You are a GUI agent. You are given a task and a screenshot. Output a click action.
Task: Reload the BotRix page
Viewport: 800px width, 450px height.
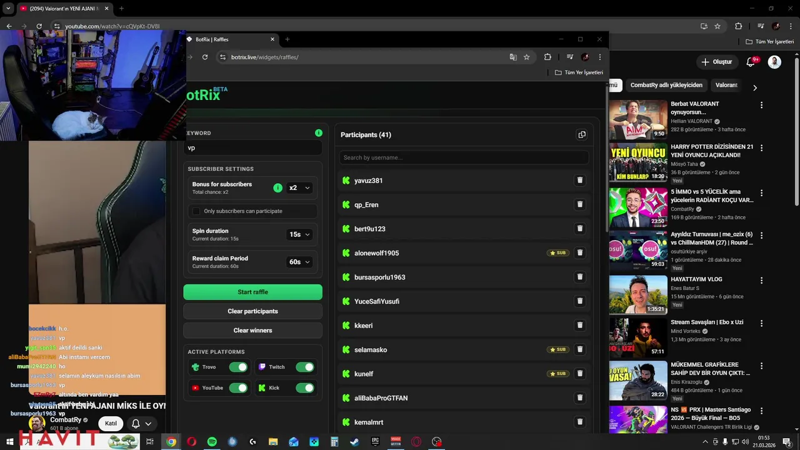pos(205,57)
